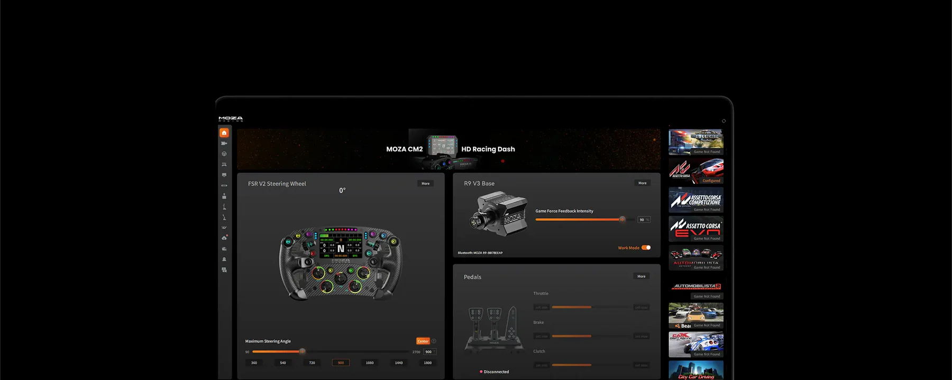Select the dash display icon in sidebar
The width and height of the screenshot is (952, 380).
tap(224, 175)
